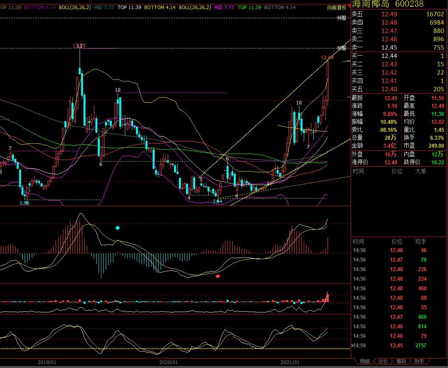Click the red dot signal marker in MACD panel
Viewport: 448px width, 368px height.
pos(217,276)
